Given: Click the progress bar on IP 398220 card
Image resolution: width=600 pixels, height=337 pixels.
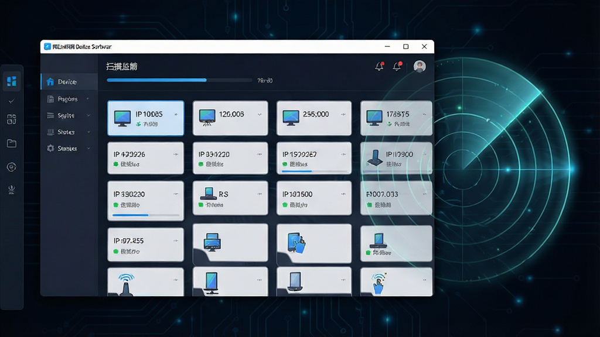Looking at the screenshot, I should 146,215.
